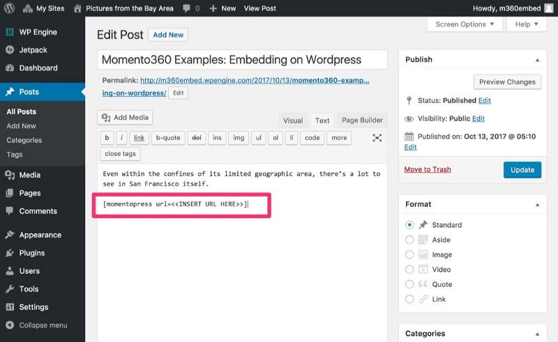
Task: Click the close tags button
Action: pyautogui.click(x=120, y=153)
